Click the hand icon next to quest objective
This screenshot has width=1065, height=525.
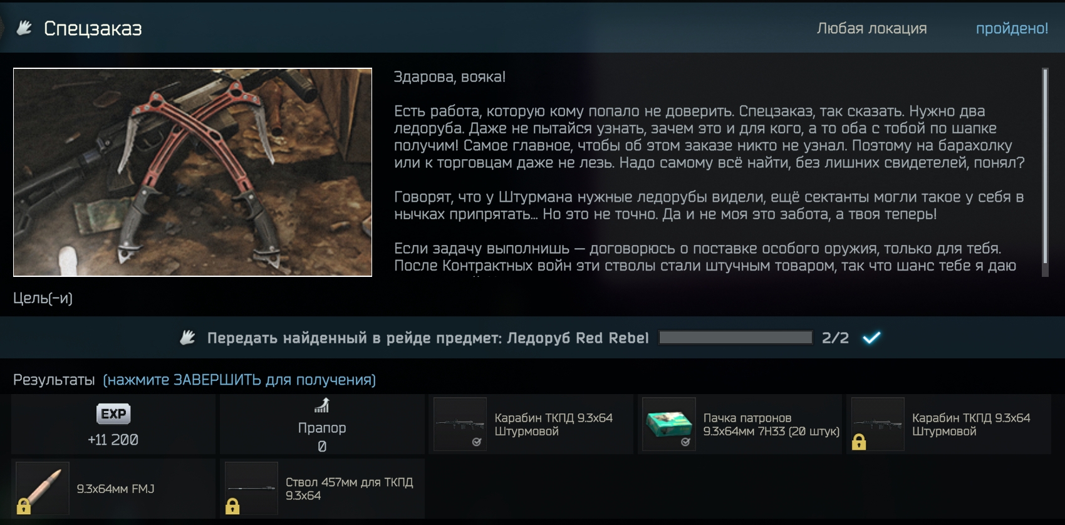[x=187, y=338]
